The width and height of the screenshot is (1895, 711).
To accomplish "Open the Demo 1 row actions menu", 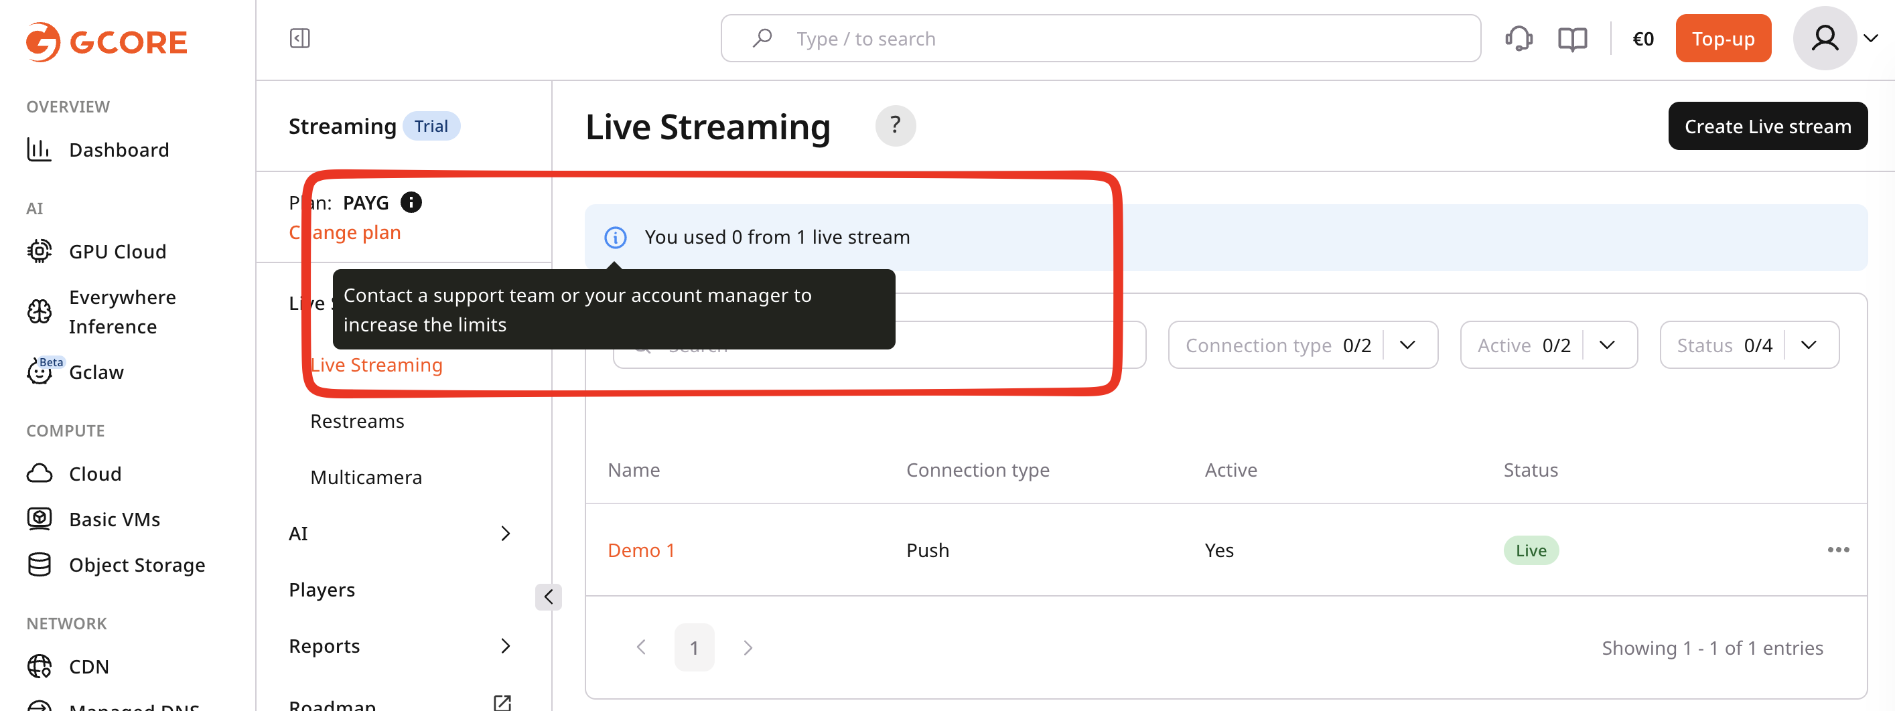I will [x=1837, y=550].
